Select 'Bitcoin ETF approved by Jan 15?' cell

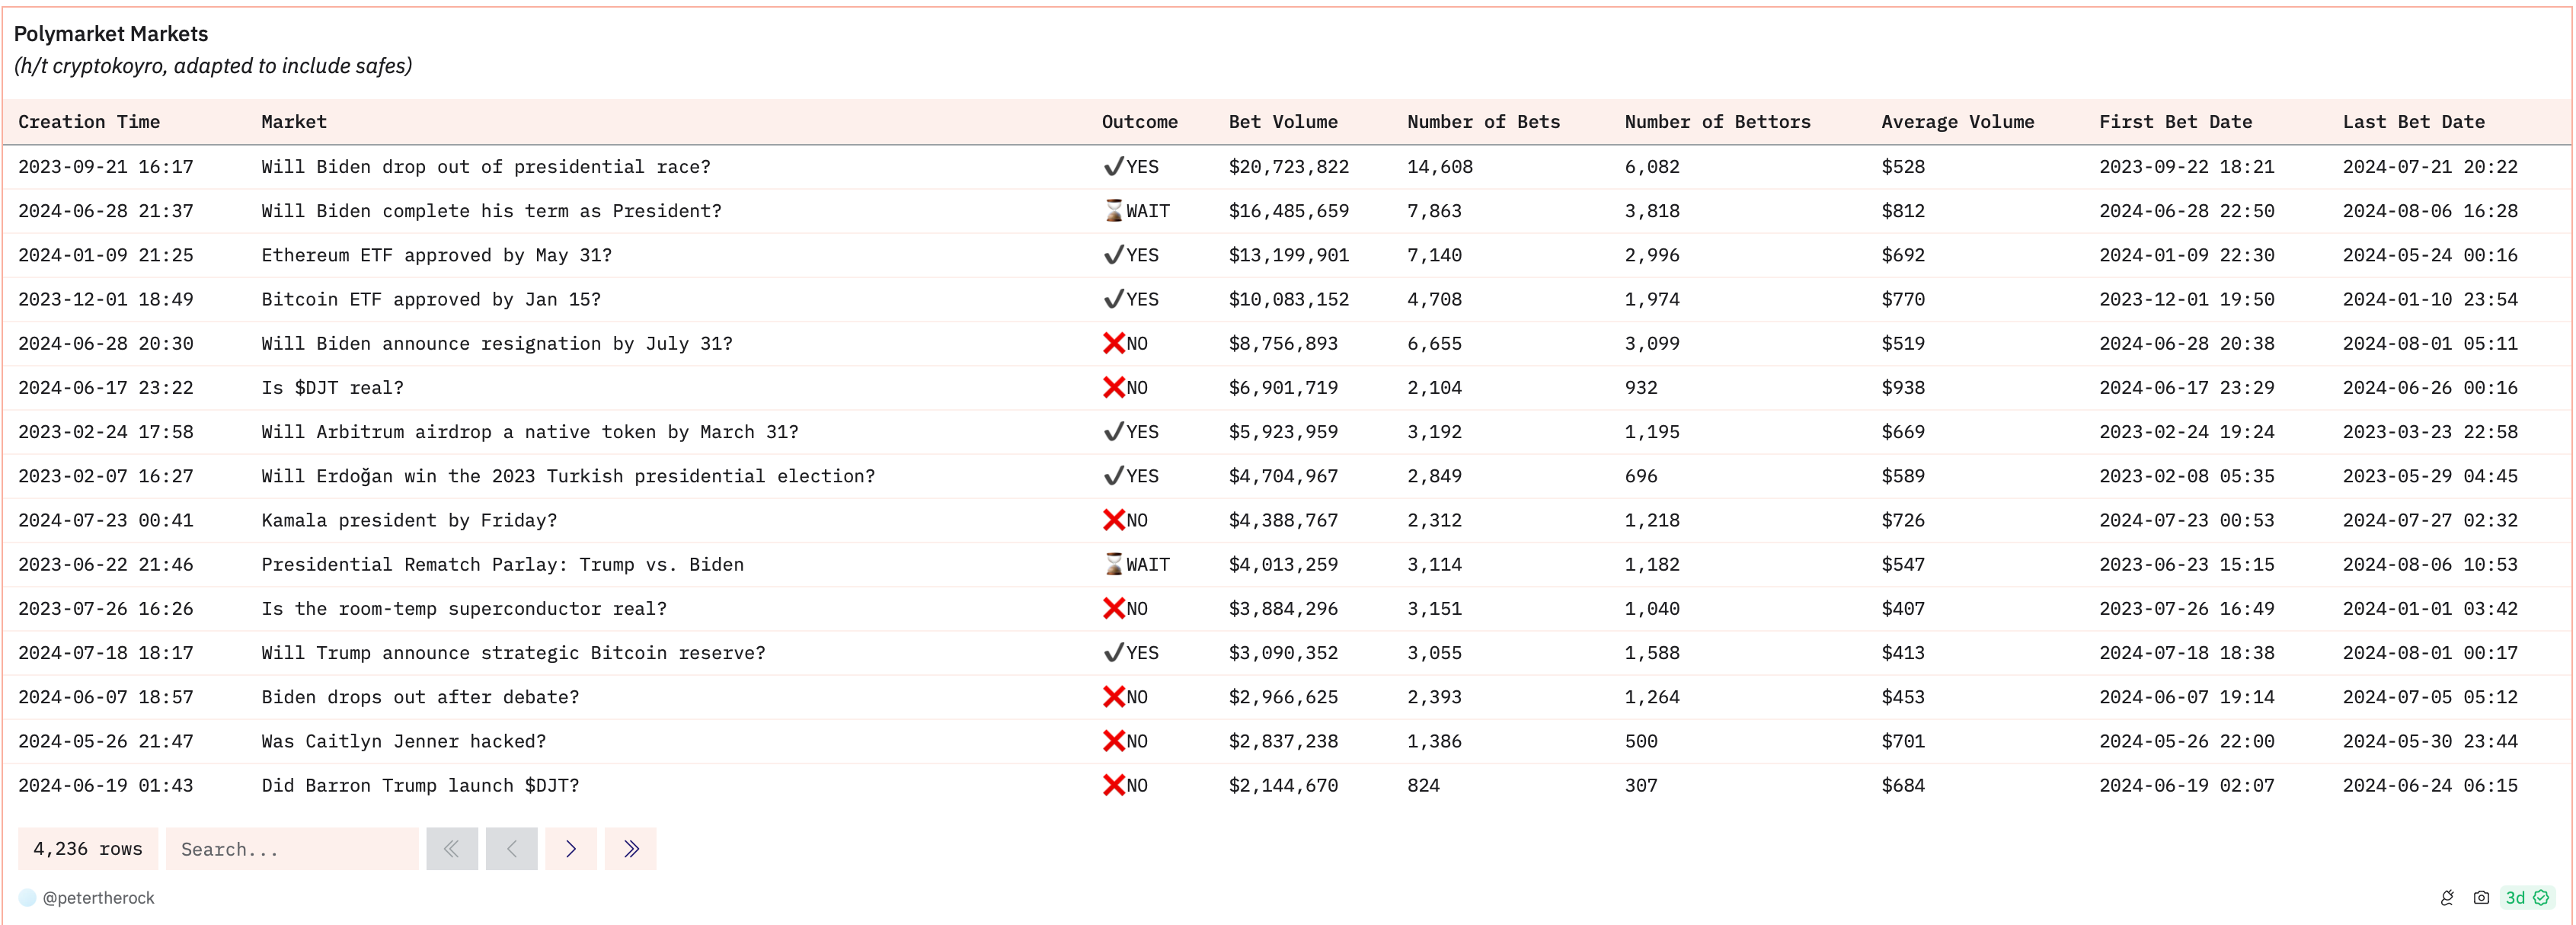click(x=431, y=299)
